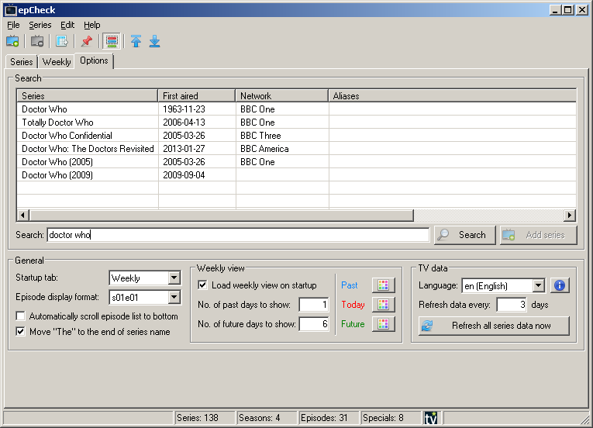Click the left arrow of horizontal scrollbar
This screenshot has height=428, width=593.
tap(22, 216)
